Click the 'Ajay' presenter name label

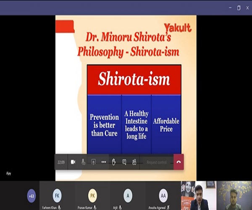(x=9, y=173)
